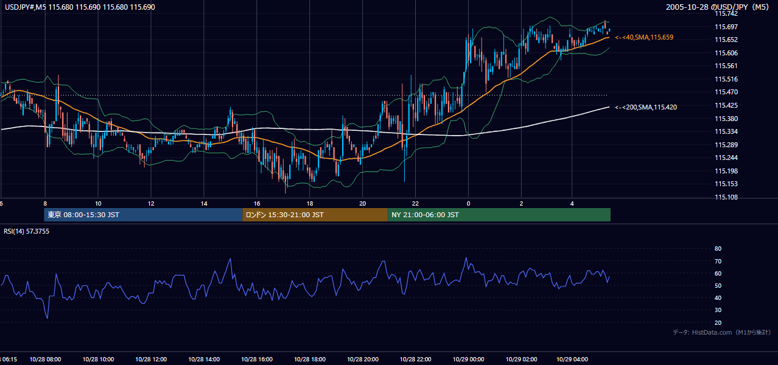Image resolution: width=778 pixels, height=365 pixels.
Task: Click price level 115.108 on the axis
Action: click(x=726, y=197)
